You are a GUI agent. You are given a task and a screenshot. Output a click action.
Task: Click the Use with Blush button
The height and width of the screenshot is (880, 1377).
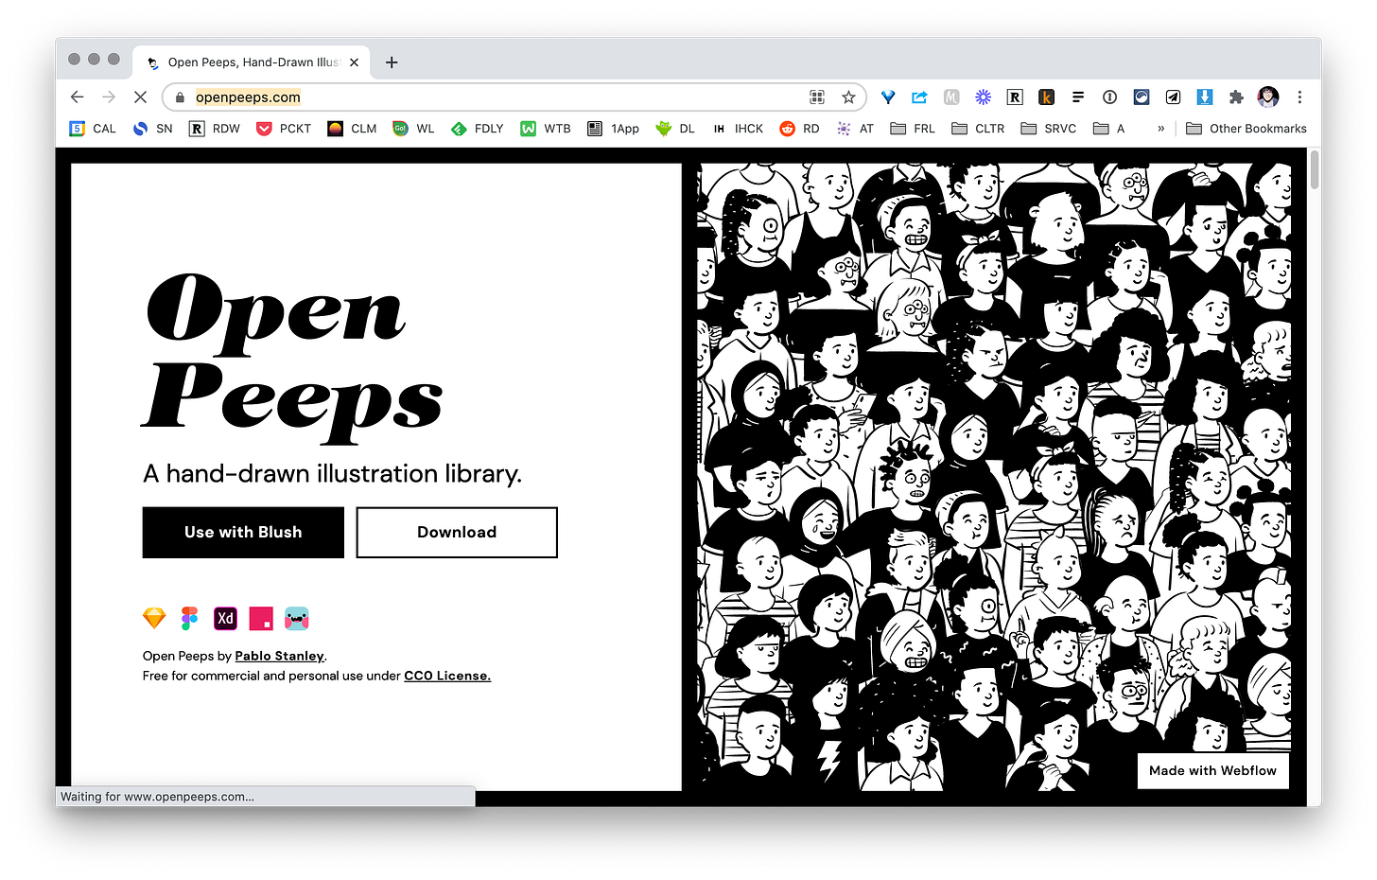[243, 532]
